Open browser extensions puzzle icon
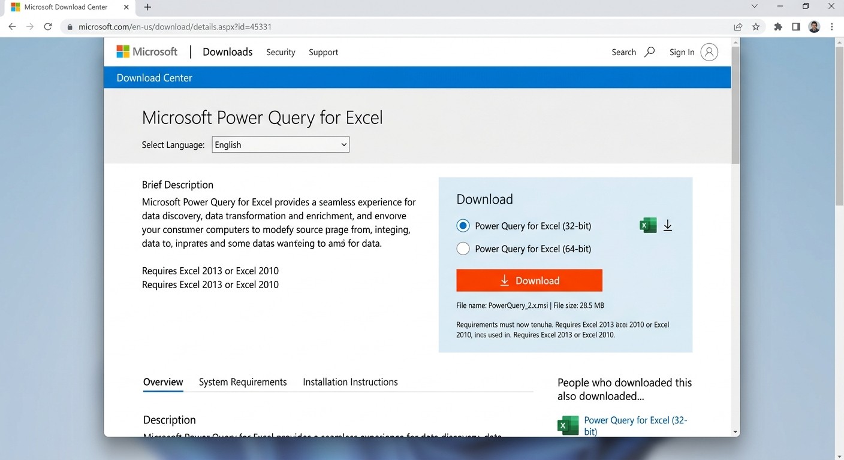 point(778,27)
